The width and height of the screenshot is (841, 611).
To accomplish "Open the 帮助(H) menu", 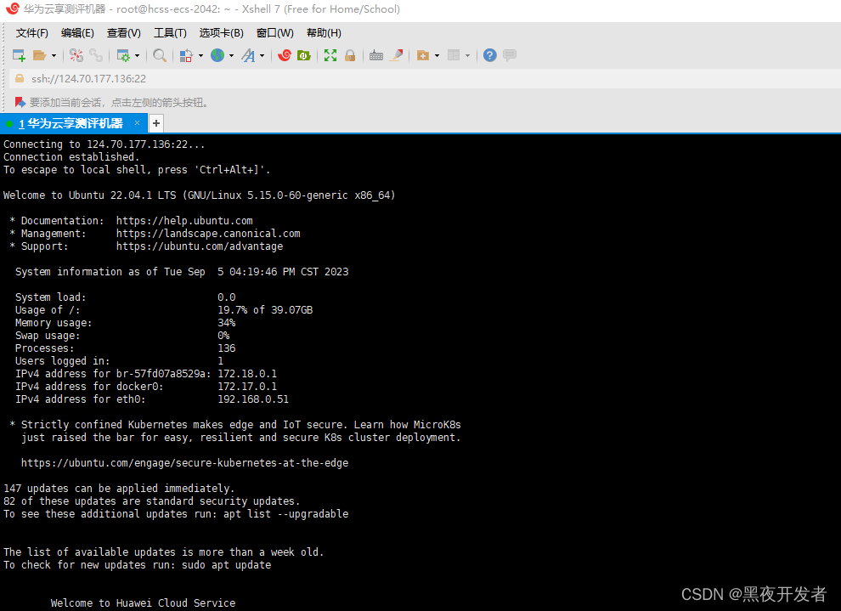I will pyautogui.click(x=324, y=33).
